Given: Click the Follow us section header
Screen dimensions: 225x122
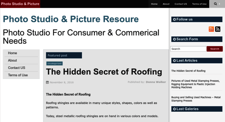Looking at the screenshot, I should 197,19.
